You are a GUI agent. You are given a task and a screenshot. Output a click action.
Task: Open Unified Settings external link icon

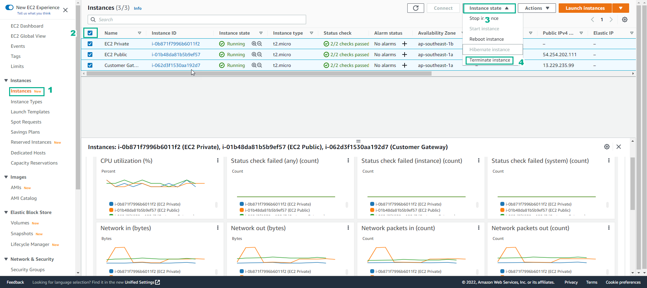(157, 282)
